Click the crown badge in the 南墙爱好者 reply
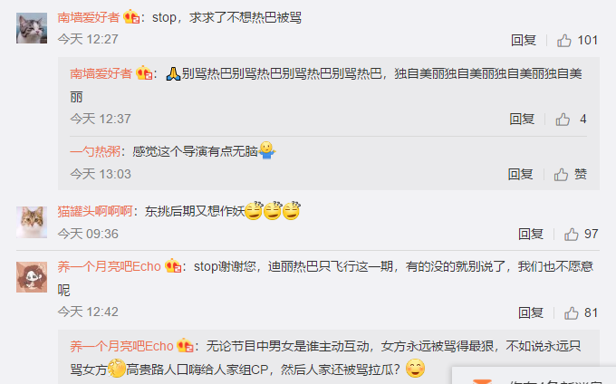The width and height of the screenshot is (616, 384). [x=144, y=73]
